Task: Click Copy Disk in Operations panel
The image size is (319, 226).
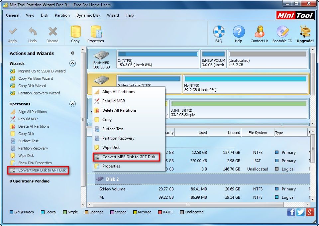Action: 26,134
